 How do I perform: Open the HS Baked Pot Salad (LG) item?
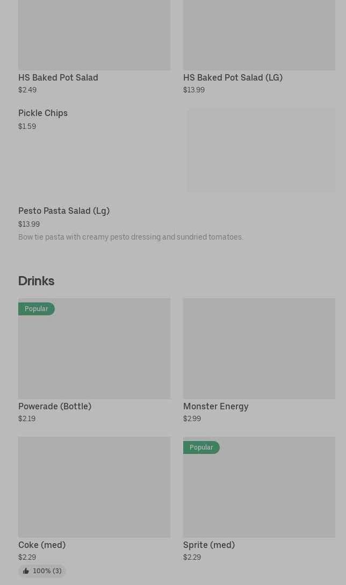[x=233, y=77]
